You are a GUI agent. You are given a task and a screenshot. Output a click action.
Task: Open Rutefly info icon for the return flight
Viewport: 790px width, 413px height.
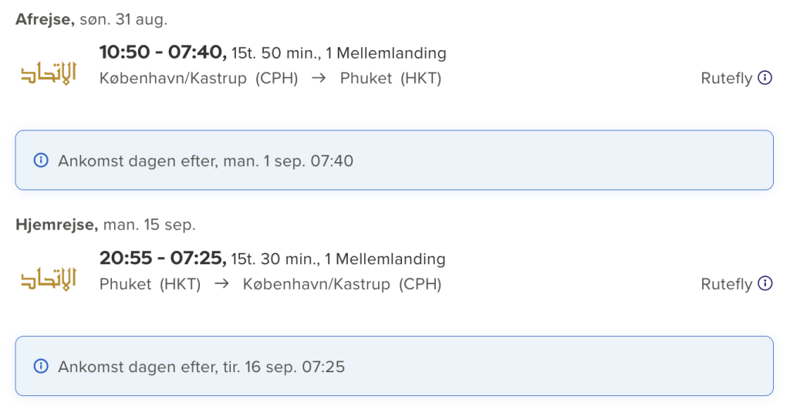pos(765,283)
